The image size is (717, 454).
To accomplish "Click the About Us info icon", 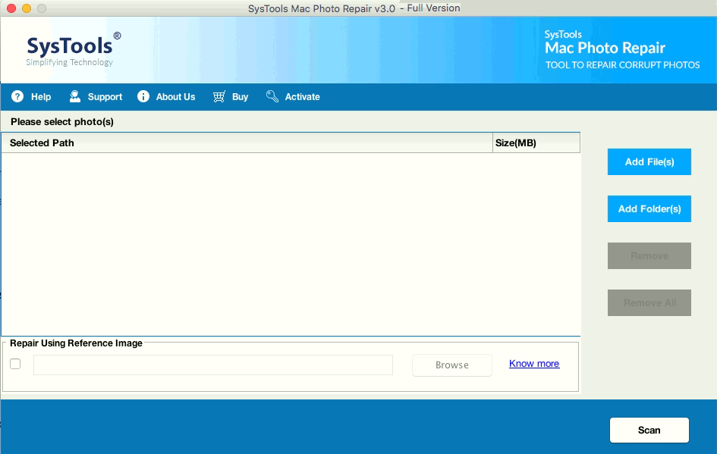I will tap(143, 96).
